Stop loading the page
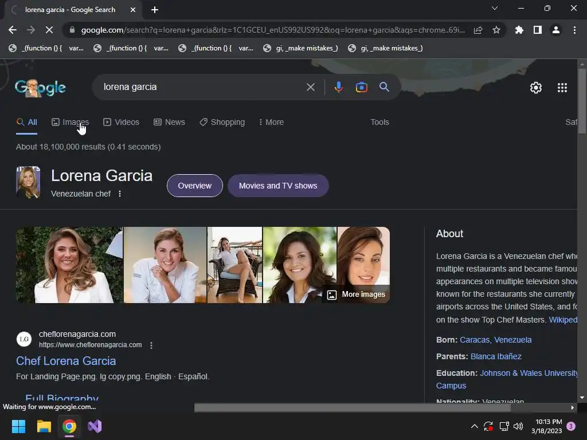 click(49, 30)
